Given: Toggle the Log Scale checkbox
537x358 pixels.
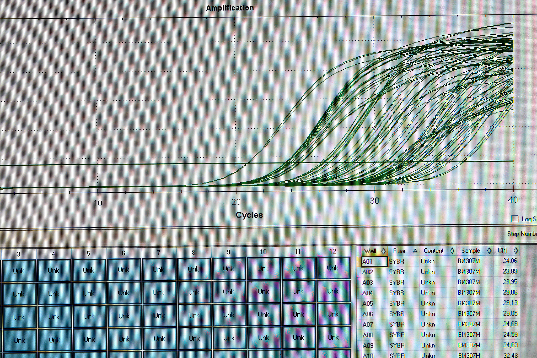Looking at the screenshot, I should 515,219.
